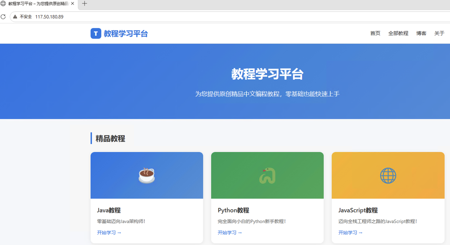This screenshot has height=245, width=450.
Task: Click the globe favicon on browser tab
Action: pyautogui.click(x=3, y=4)
